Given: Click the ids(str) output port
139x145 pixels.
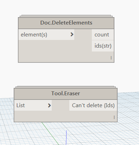Looking at the screenshot, I should [x=103, y=46].
